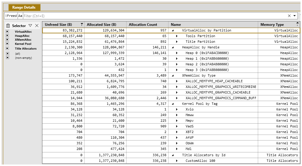Viewport: 302px width, 166px height.
Task: Click the Unfreed Size filter icon
Action: (82, 24)
